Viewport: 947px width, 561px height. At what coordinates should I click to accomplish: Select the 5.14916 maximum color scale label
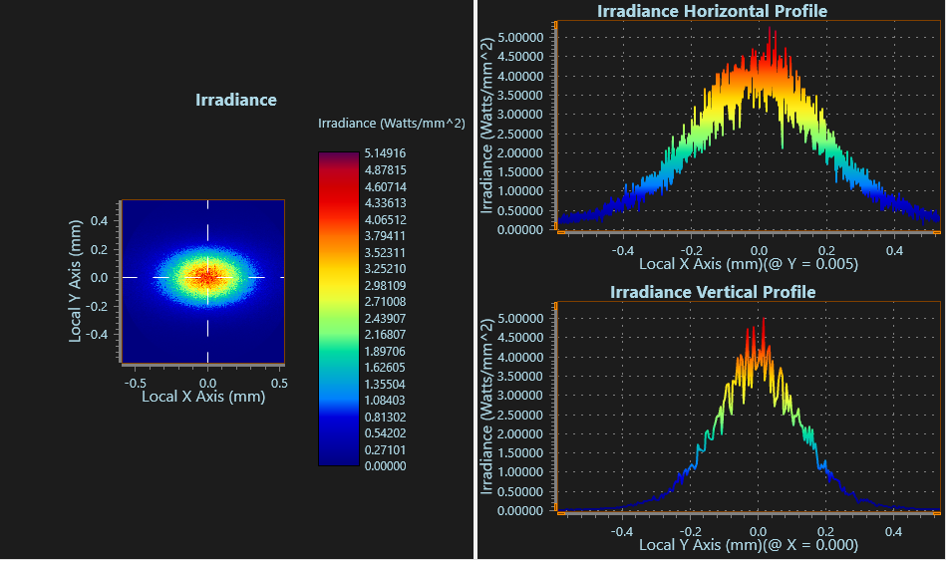pyautogui.click(x=385, y=154)
